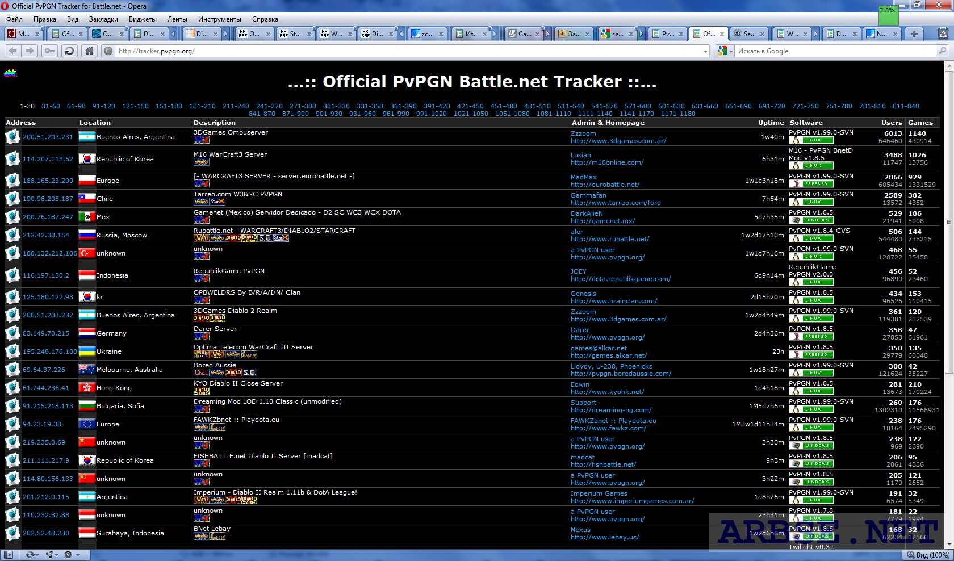Open a new tab with plus button
Image resolution: width=954 pixels, height=561 pixels.
[914, 34]
